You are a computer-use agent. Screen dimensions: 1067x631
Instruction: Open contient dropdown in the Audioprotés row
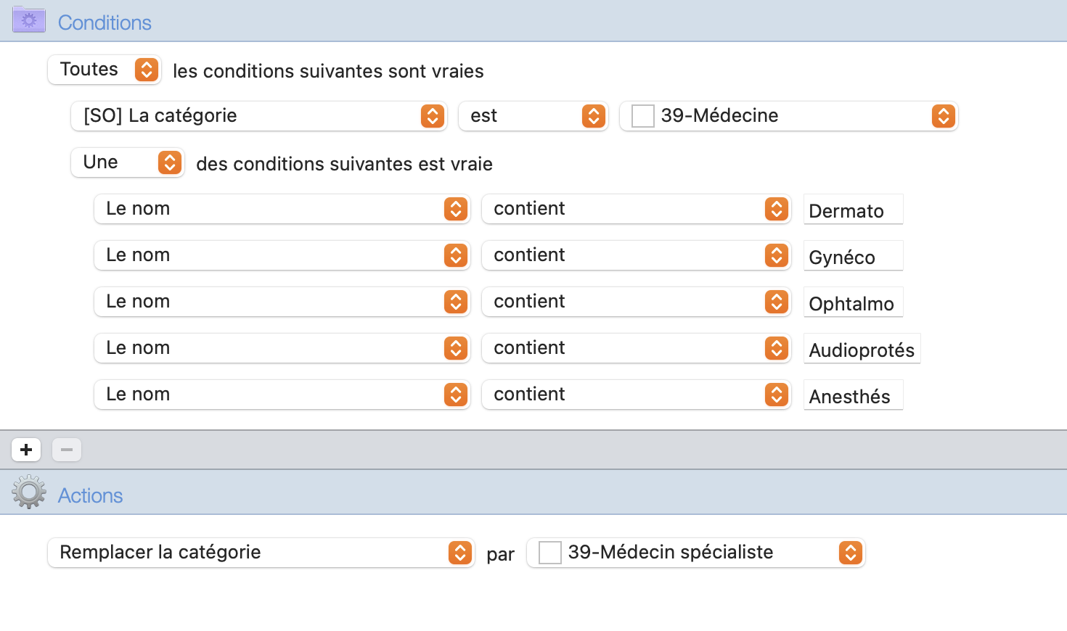coord(637,348)
